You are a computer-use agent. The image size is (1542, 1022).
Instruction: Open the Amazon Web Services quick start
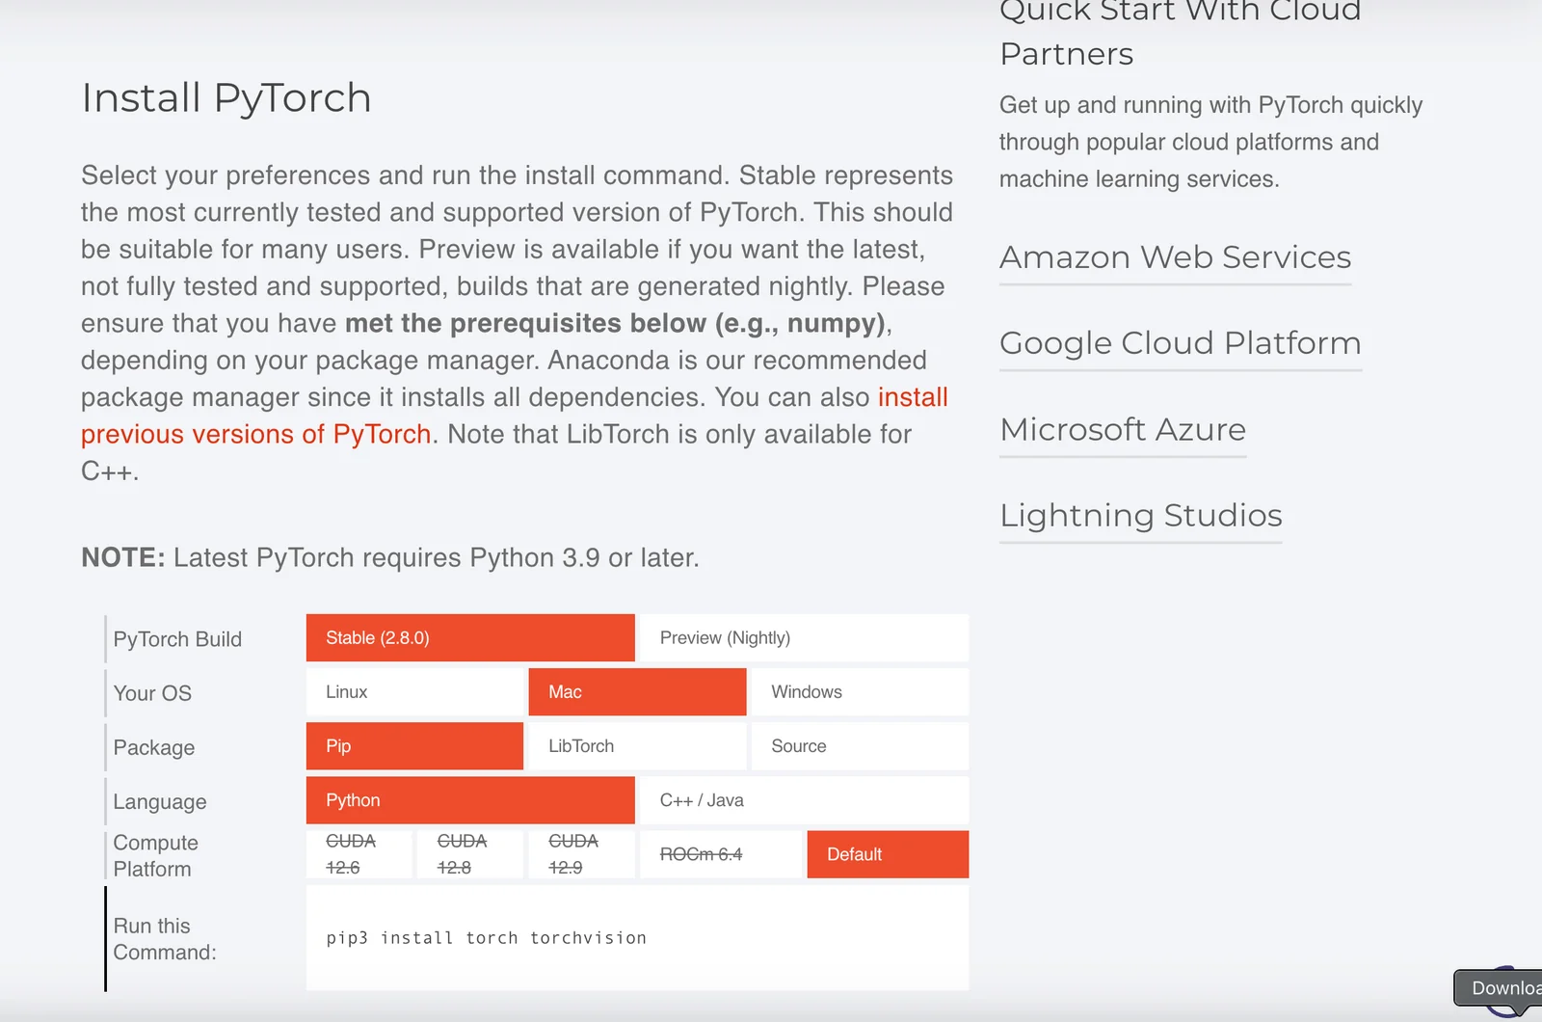1175,258
